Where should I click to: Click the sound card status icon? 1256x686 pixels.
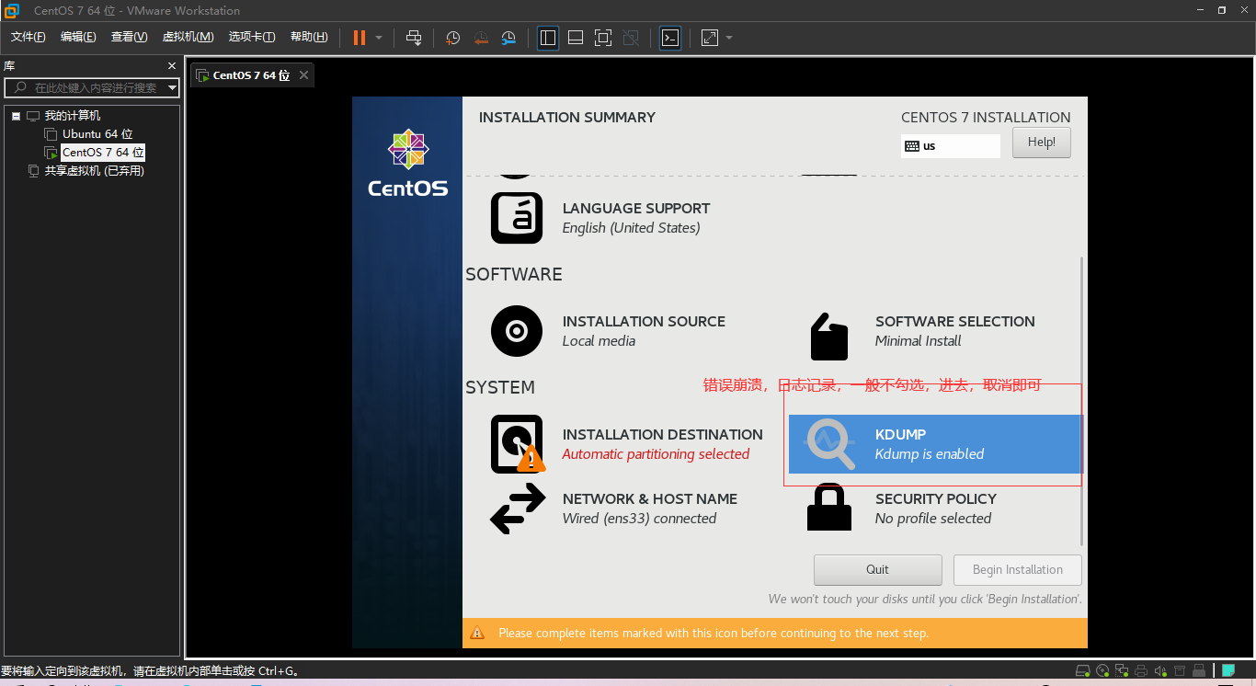pyautogui.click(x=1160, y=670)
